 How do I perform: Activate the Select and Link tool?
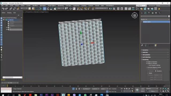pos(11,9)
